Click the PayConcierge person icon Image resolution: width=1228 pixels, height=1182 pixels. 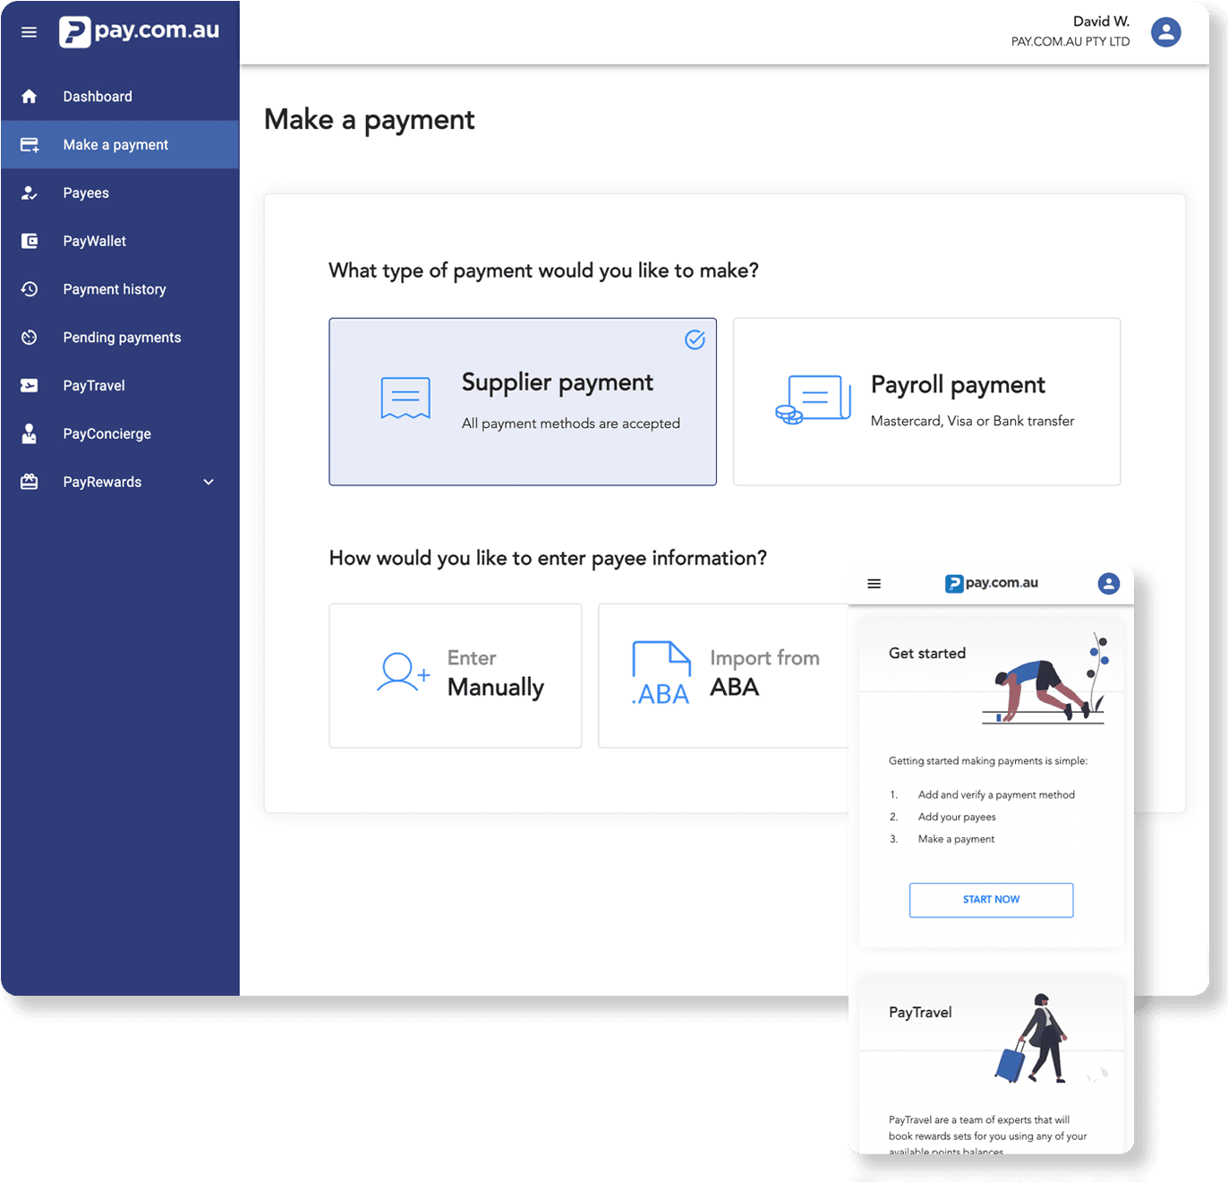click(29, 433)
